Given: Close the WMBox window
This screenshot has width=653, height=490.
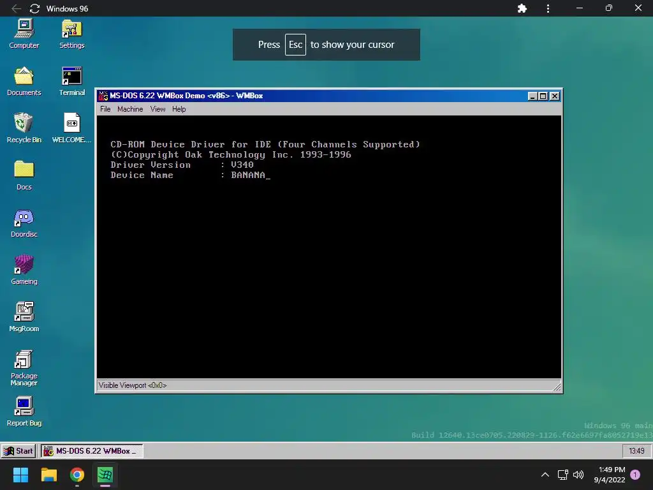Looking at the screenshot, I should (x=555, y=96).
